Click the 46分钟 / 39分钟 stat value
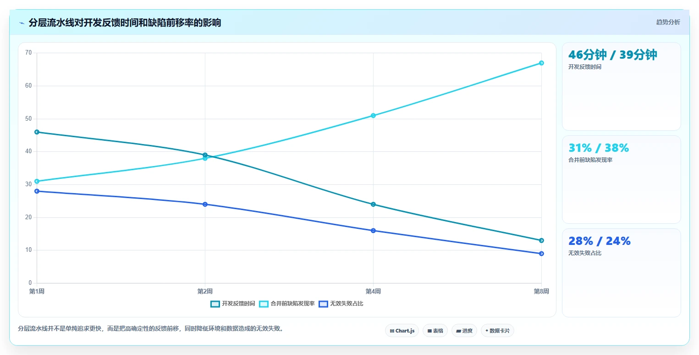Screen dimensions: 699x355 coord(612,55)
